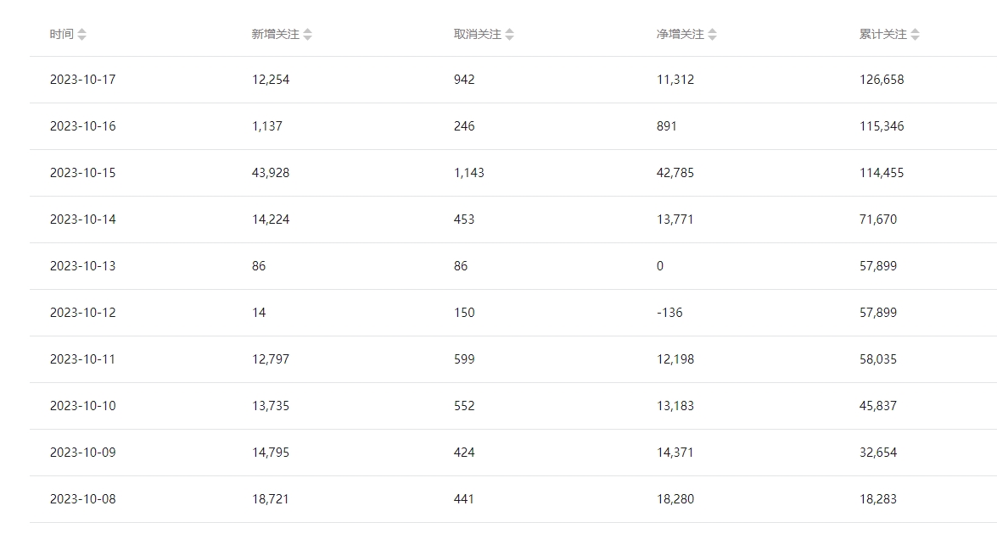Click the sort icon next to 新增关注
The width and height of the screenshot is (997, 539).
pos(307,35)
